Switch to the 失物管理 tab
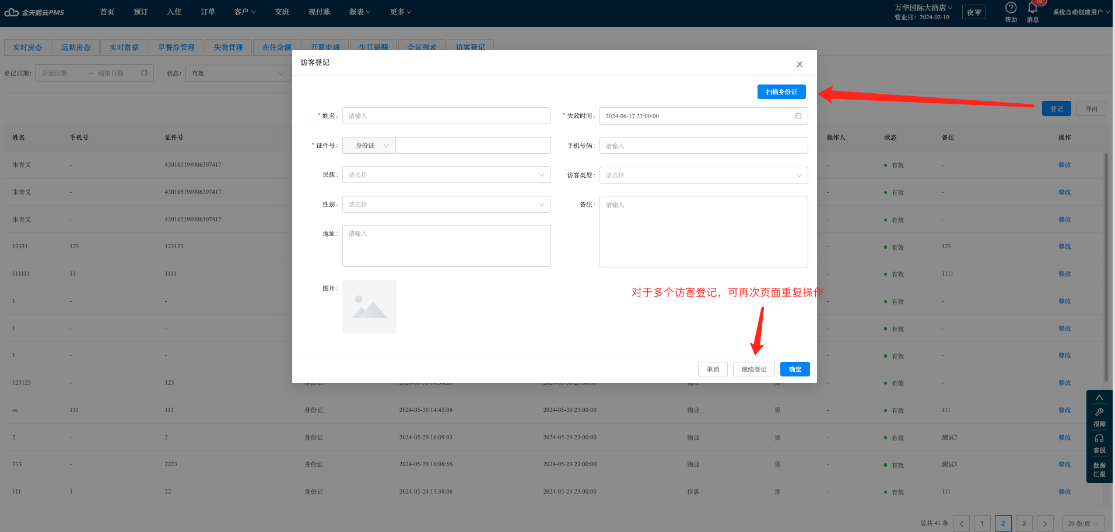The height and width of the screenshot is (532, 1115). click(228, 47)
